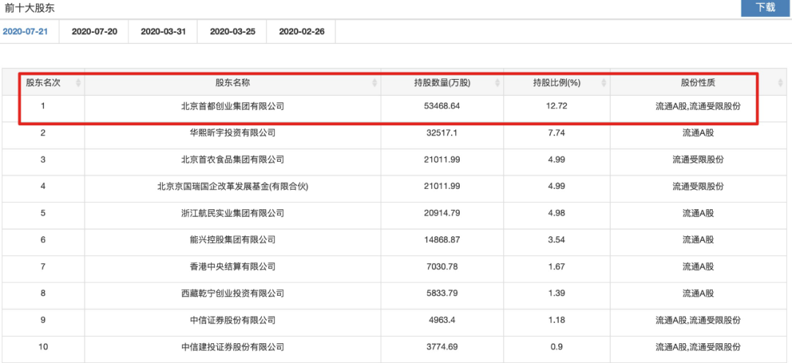
Task: Click the 下载 download button
Action: click(x=765, y=7)
